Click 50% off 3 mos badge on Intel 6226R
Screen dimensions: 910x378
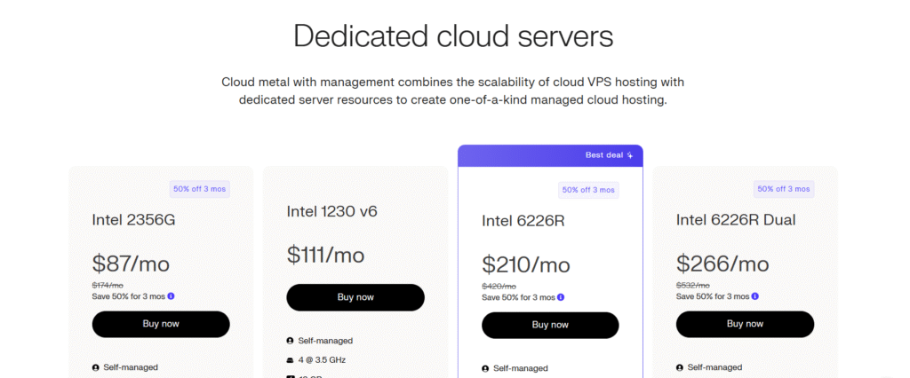pyautogui.click(x=588, y=190)
